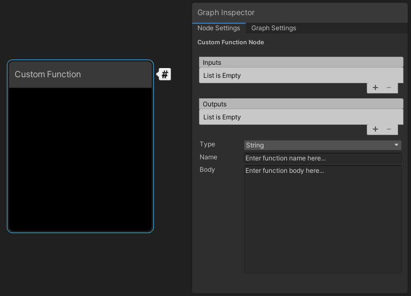
Task: Click the Graph Inspector panel title
Action: point(226,12)
